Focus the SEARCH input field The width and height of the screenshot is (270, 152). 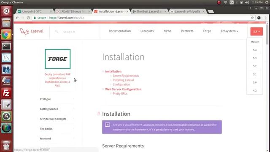pyautogui.click(x=69, y=32)
